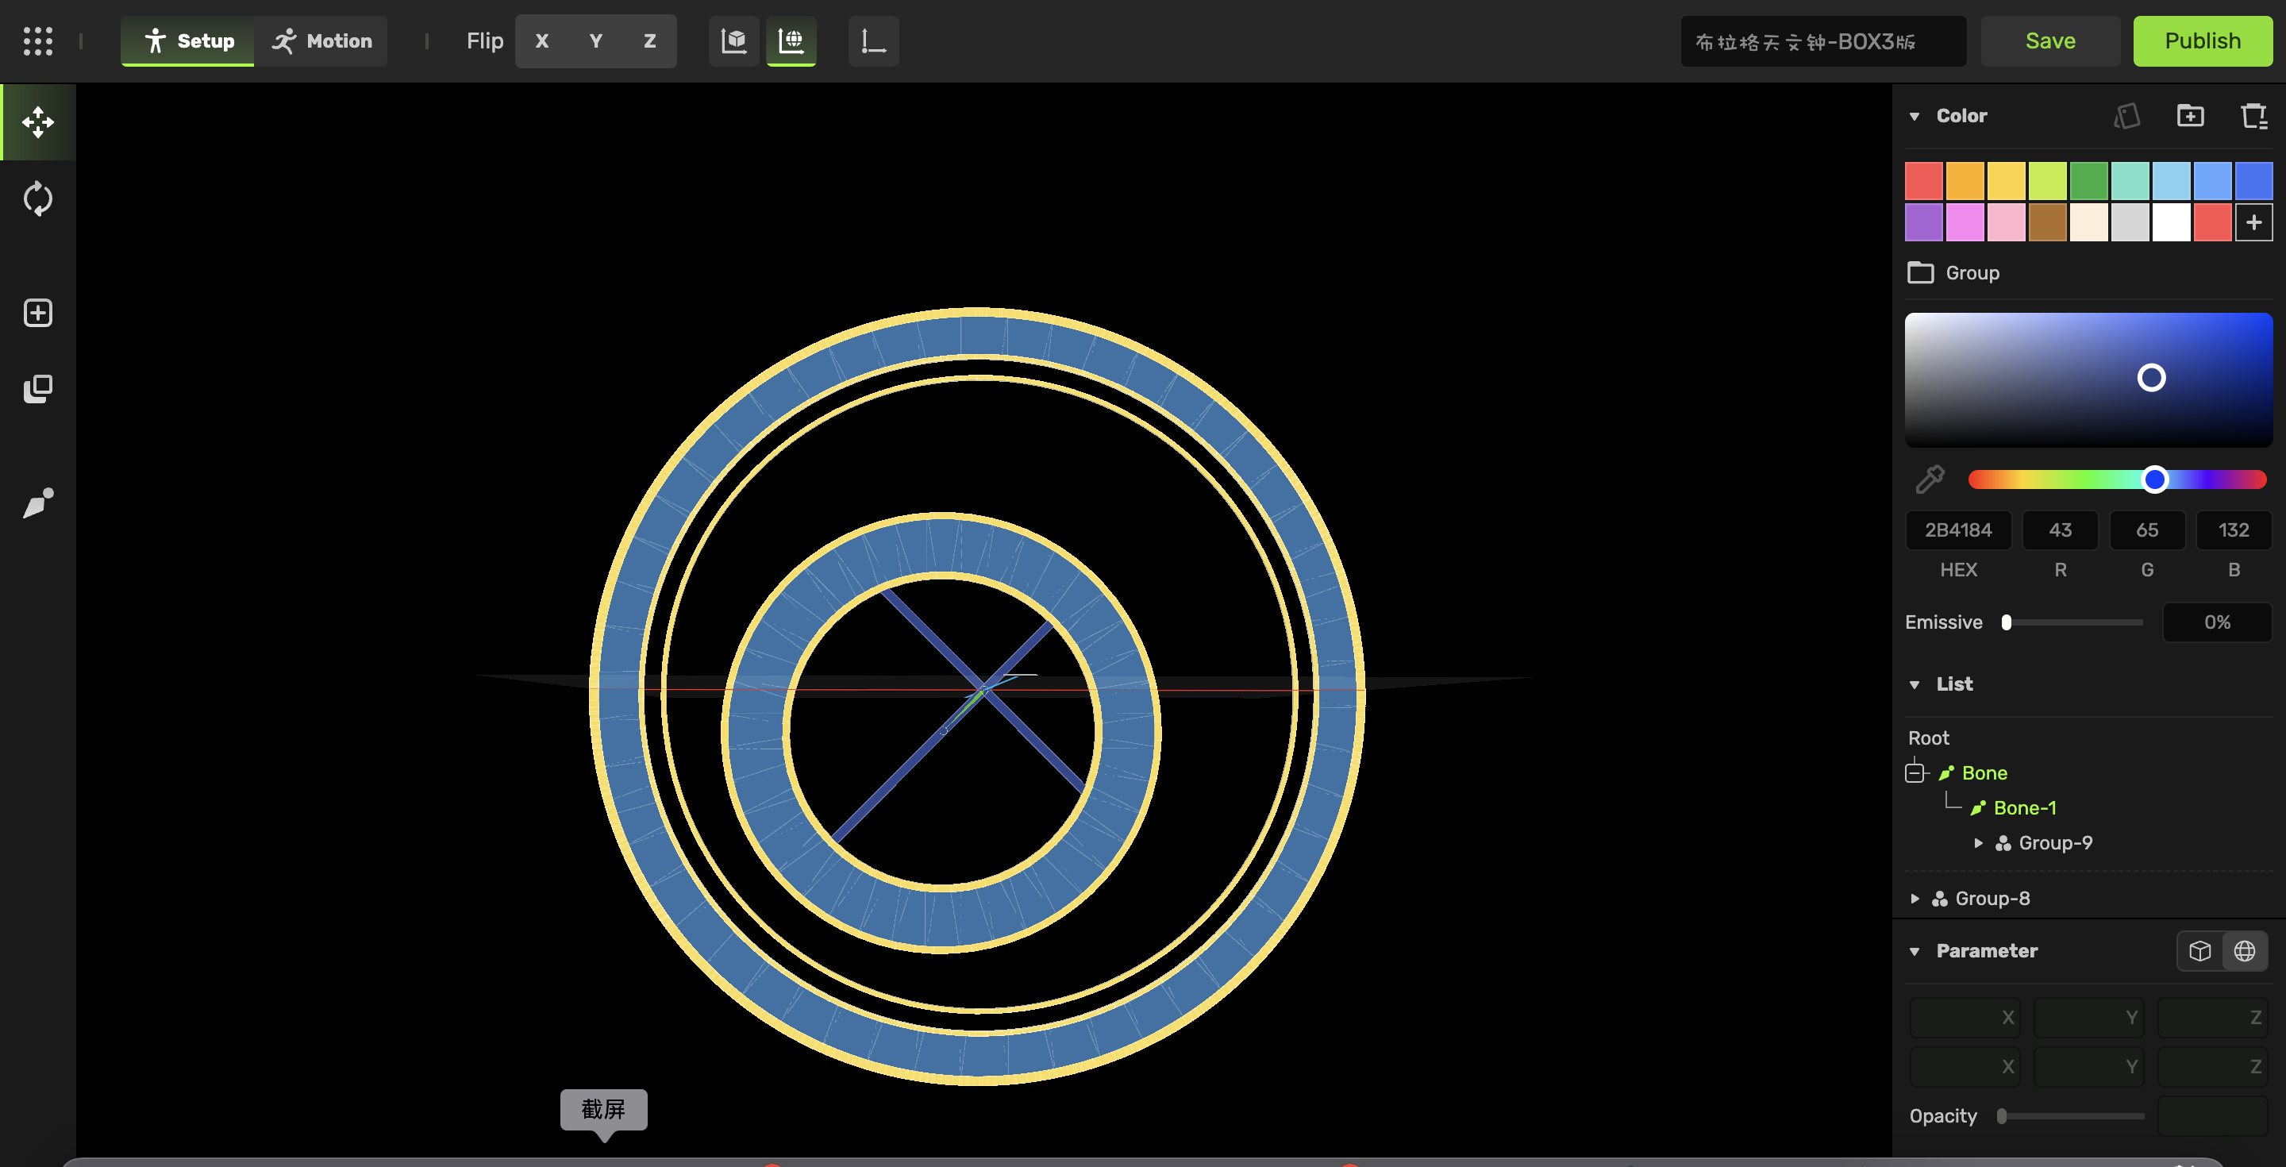Expand Group-9 tree node
This screenshot has height=1167, width=2286.
pyautogui.click(x=1978, y=843)
